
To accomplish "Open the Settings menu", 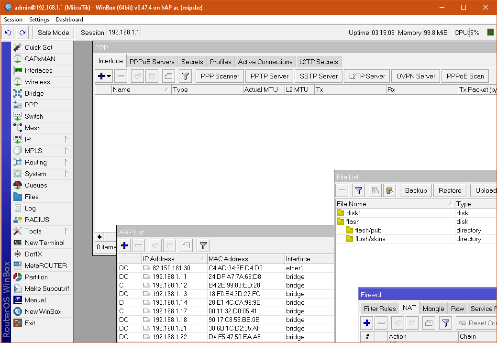I will 39,20.
